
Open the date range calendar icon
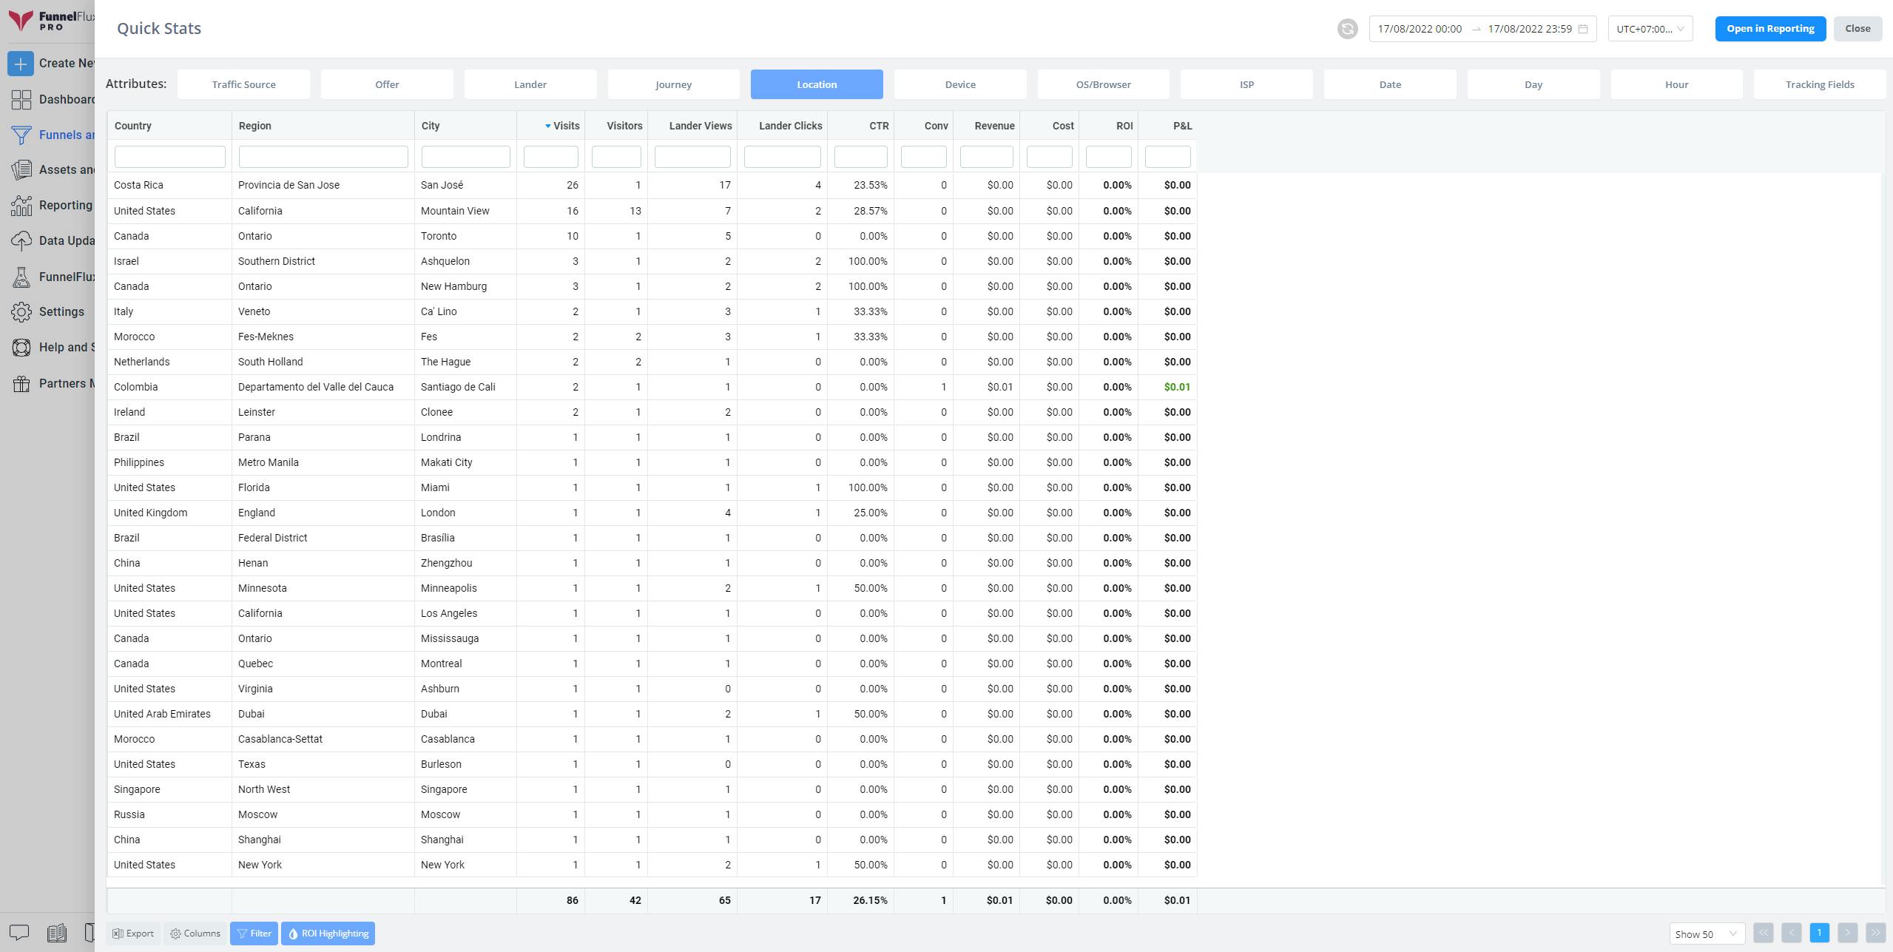point(1582,29)
